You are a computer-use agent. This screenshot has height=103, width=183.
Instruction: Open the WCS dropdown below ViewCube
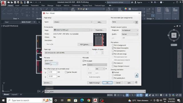pyautogui.click(x=174, y=45)
